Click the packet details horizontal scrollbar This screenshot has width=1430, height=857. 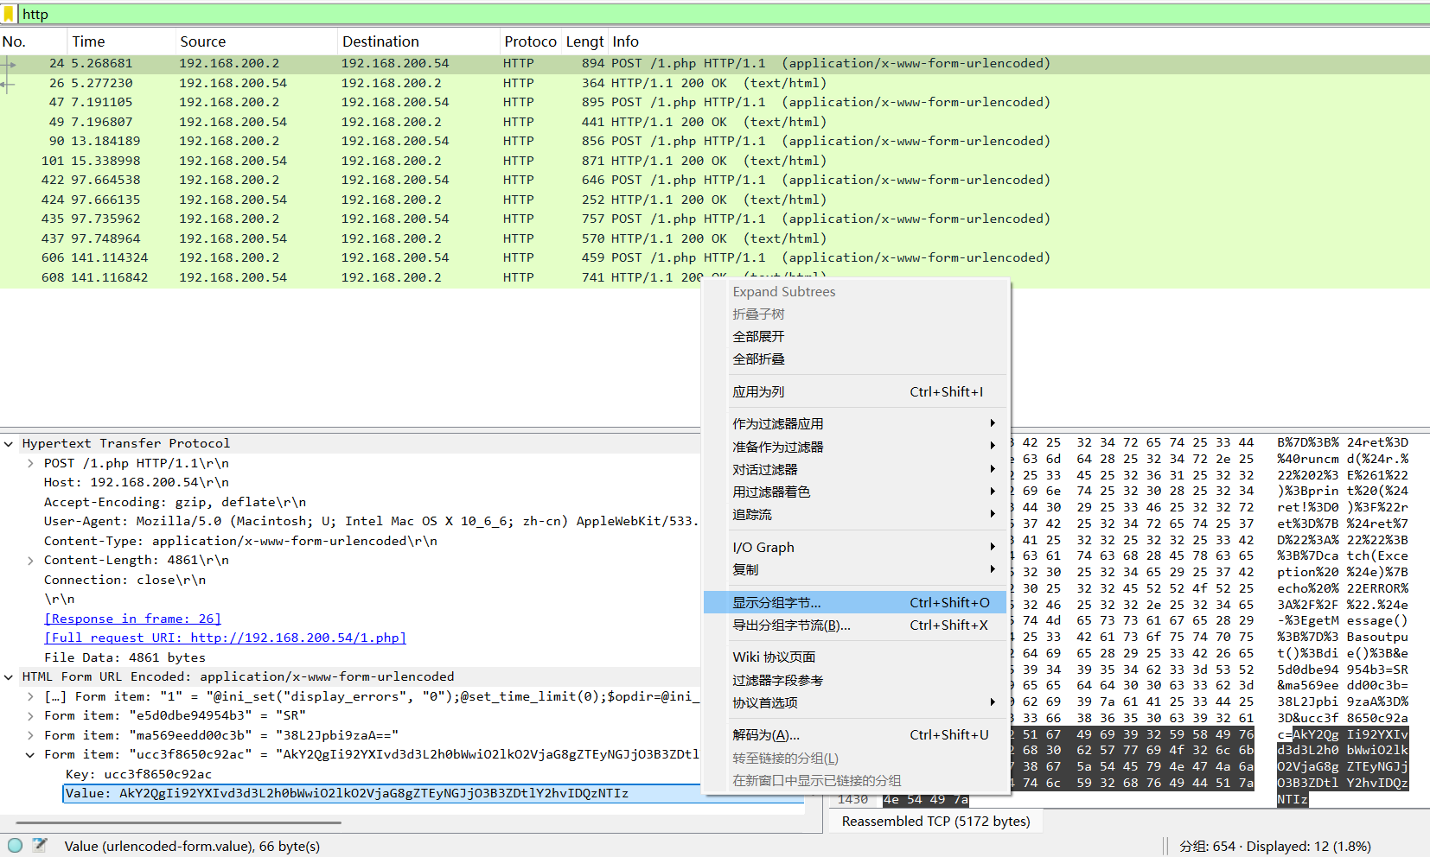pyautogui.click(x=178, y=822)
